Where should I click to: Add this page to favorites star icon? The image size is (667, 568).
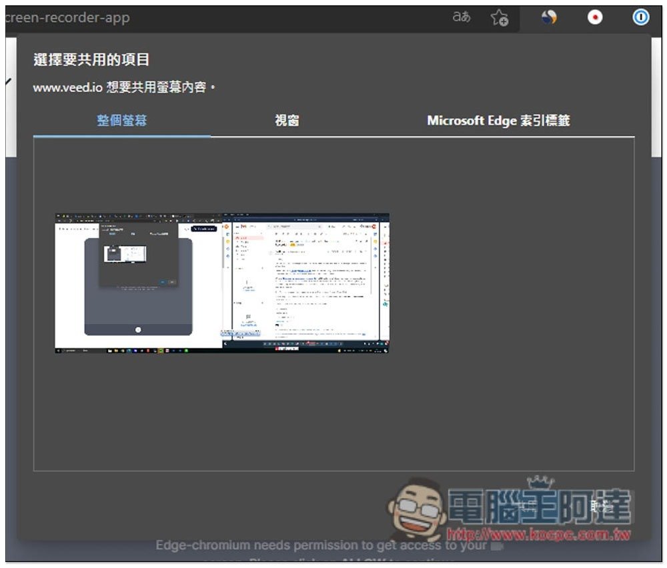pyautogui.click(x=500, y=18)
